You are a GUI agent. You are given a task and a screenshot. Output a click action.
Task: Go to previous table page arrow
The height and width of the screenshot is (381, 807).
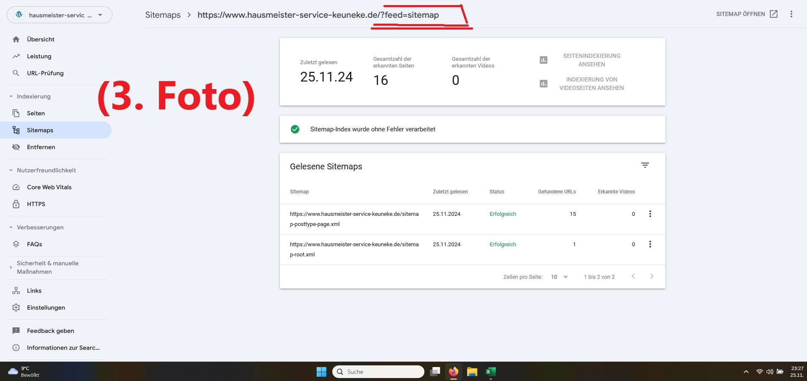tap(633, 276)
